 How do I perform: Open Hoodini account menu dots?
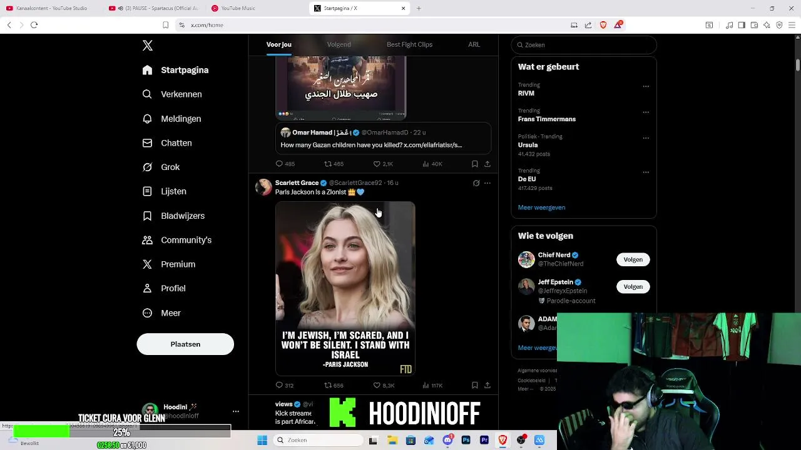click(x=236, y=411)
